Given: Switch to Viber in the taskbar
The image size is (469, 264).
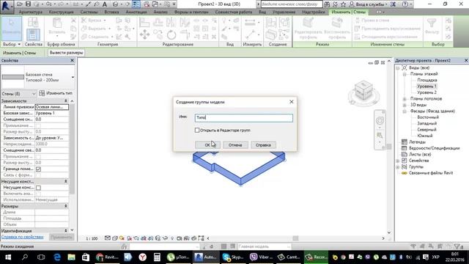Looking at the screenshot, I should pyautogui.click(x=261, y=257).
